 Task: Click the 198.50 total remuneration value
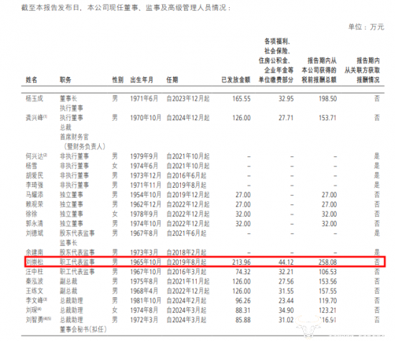click(327, 99)
